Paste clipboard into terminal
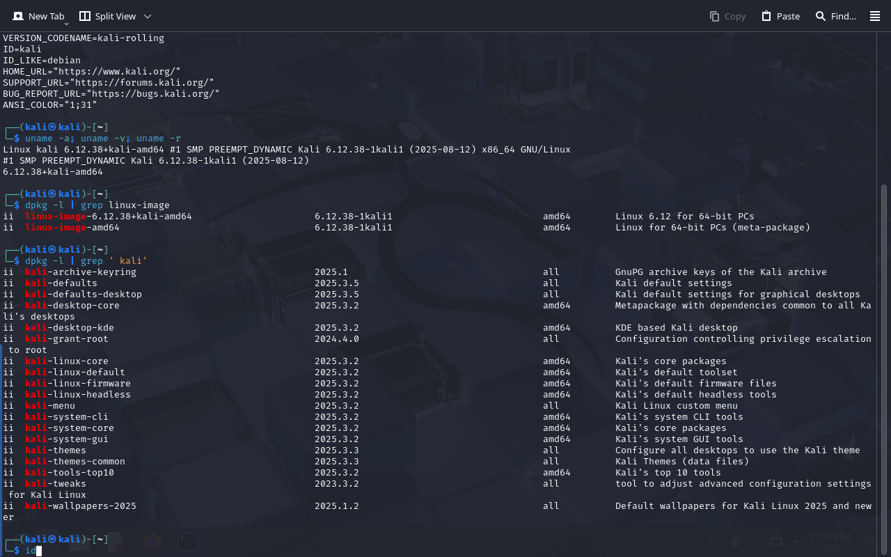Viewport: 891px width, 557px height. [780, 16]
